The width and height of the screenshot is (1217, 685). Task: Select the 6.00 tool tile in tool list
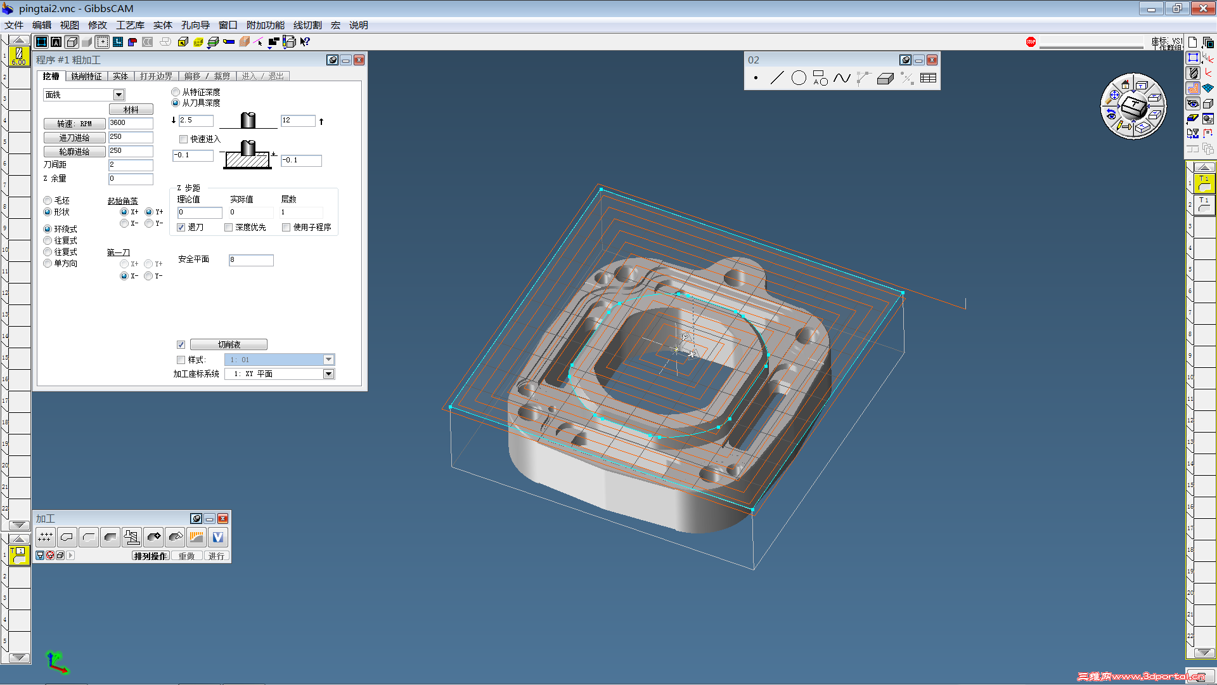coord(19,56)
